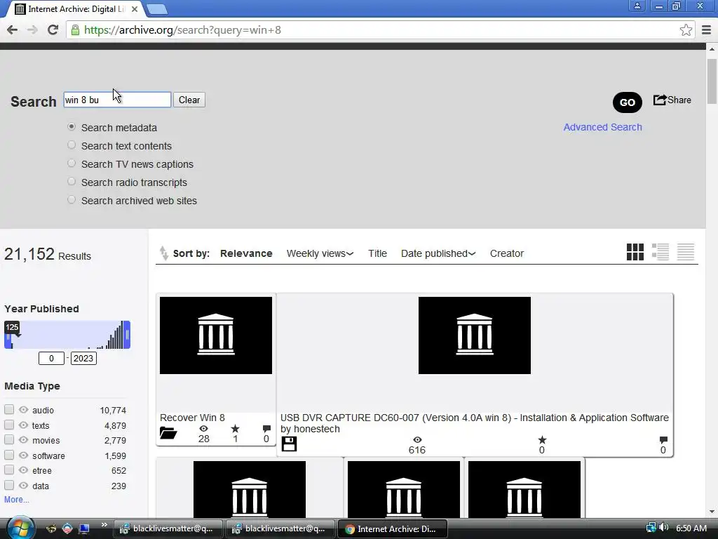Image resolution: width=718 pixels, height=539 pixels.
Task: Show only texts with eye icon
Action: pos(24,425)
